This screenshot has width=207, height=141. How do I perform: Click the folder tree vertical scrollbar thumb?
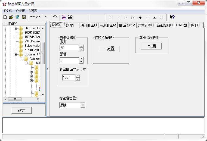pos(42,53)
